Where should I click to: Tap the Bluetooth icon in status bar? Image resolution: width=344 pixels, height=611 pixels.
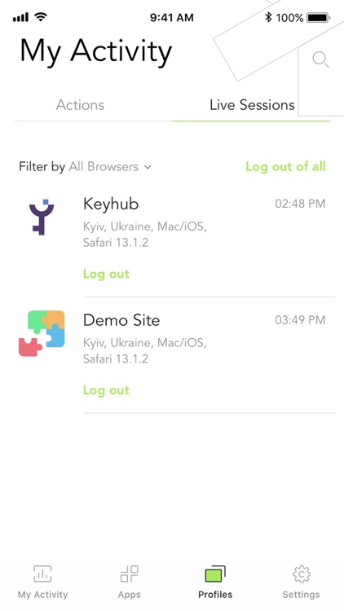tap(268, 17)
